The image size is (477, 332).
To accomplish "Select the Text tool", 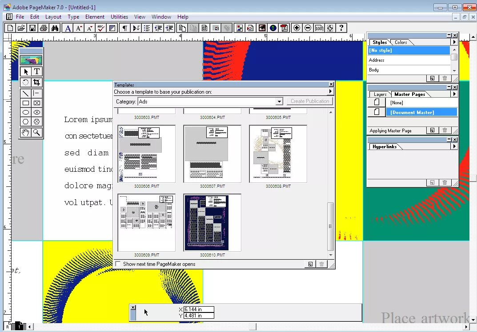I will tap(37, 71).
